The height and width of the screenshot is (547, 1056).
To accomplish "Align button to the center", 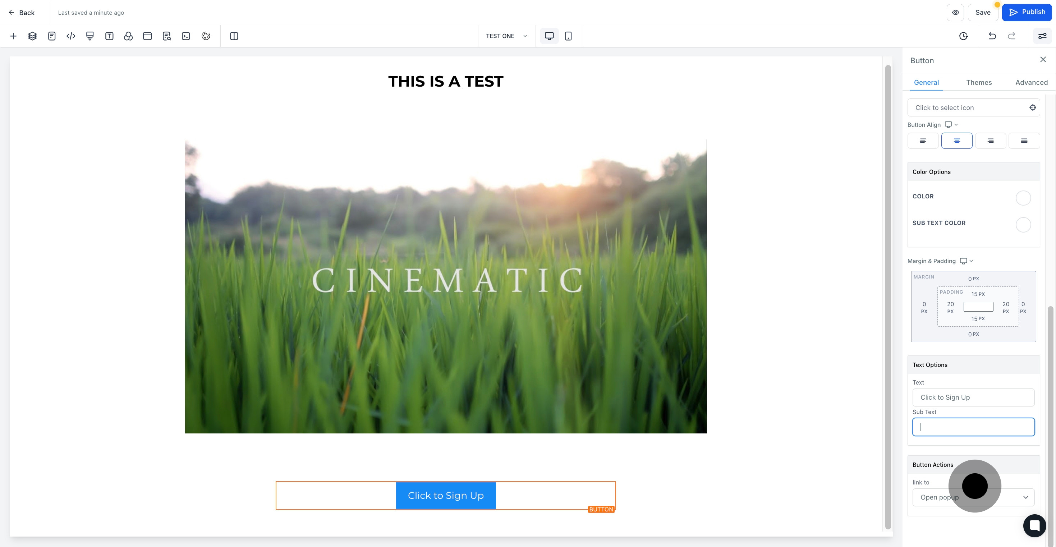I will tap(956, 141).
